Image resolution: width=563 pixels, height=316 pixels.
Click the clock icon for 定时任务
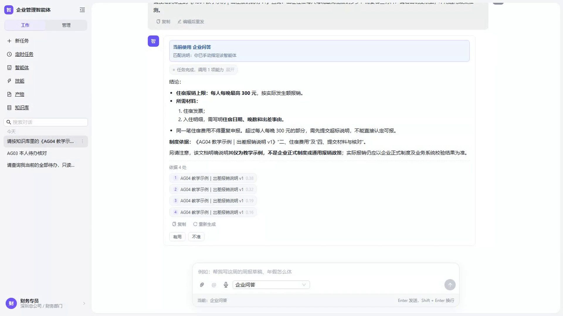9,54
